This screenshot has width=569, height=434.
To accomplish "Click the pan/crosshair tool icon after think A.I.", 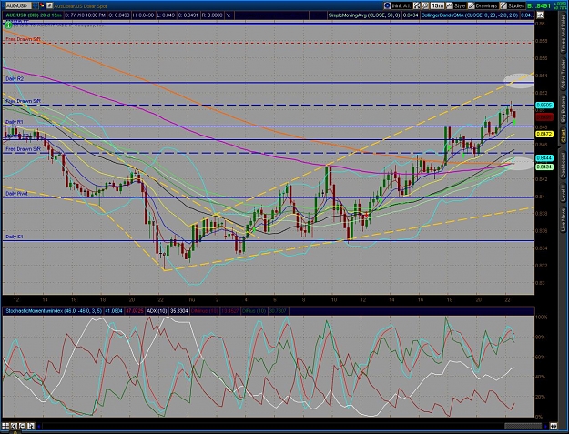I will tap(417, 5).
